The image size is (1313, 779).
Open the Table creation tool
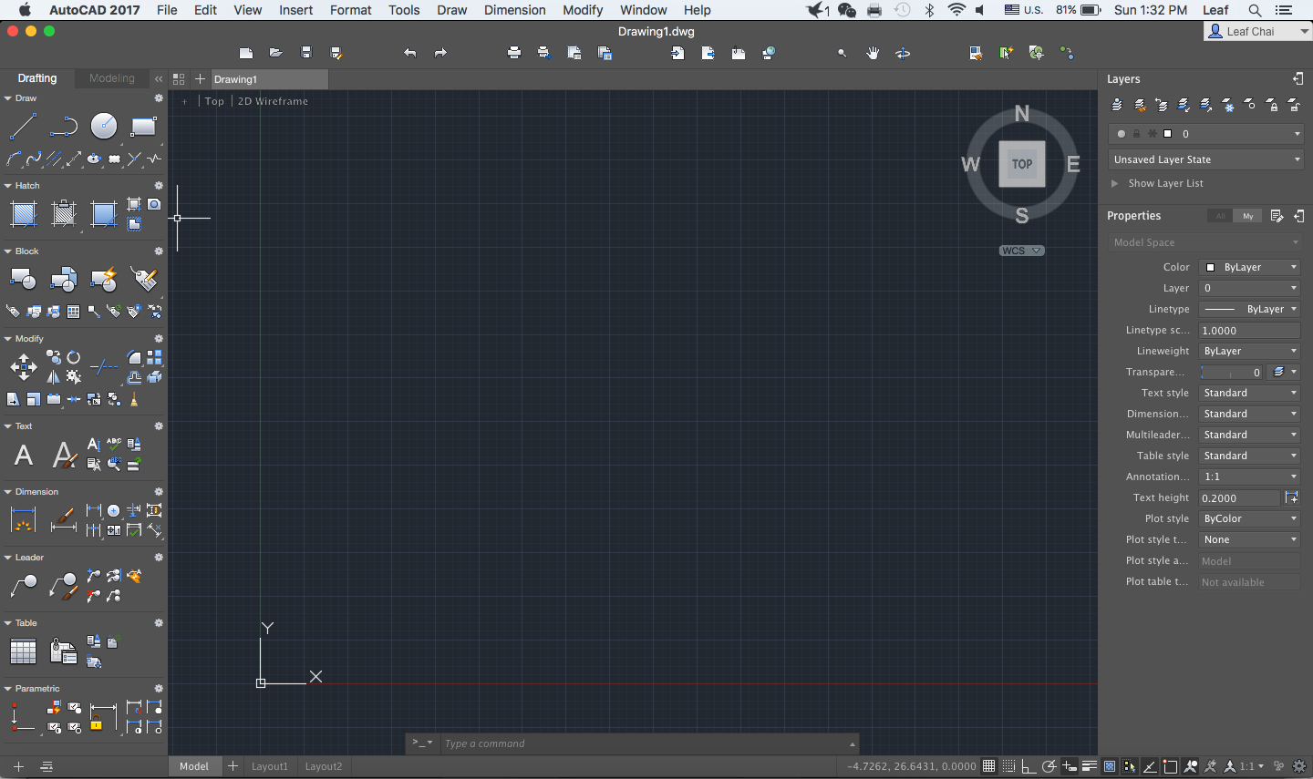[23, 651]
